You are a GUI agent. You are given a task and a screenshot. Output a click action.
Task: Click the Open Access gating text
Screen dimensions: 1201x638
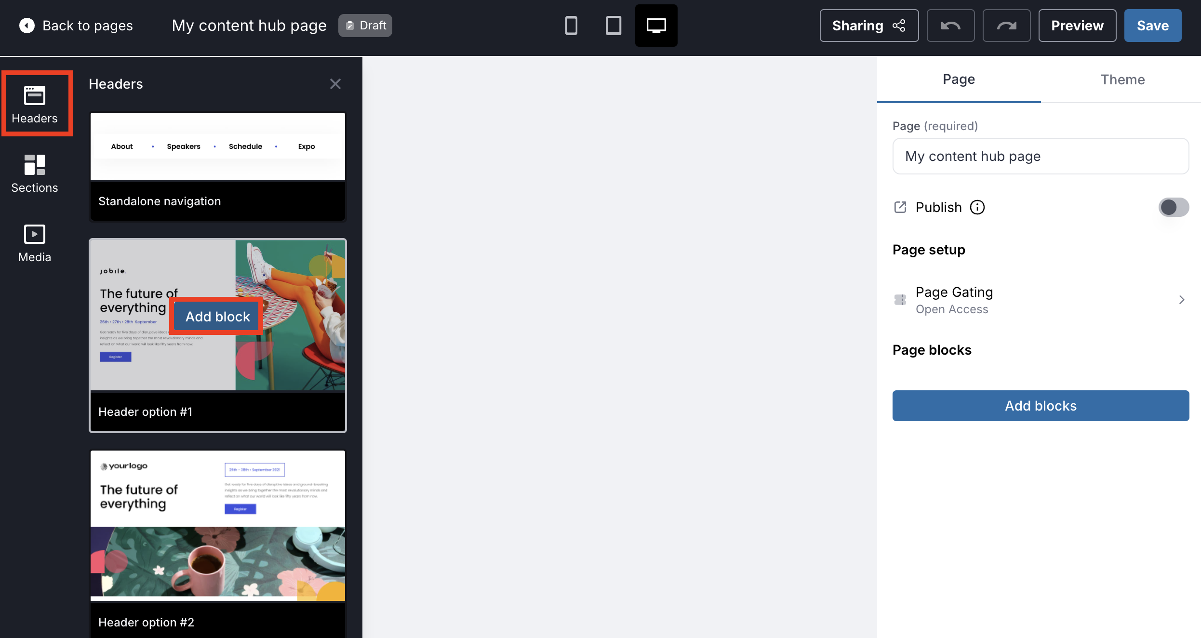[x=952, y=309]
